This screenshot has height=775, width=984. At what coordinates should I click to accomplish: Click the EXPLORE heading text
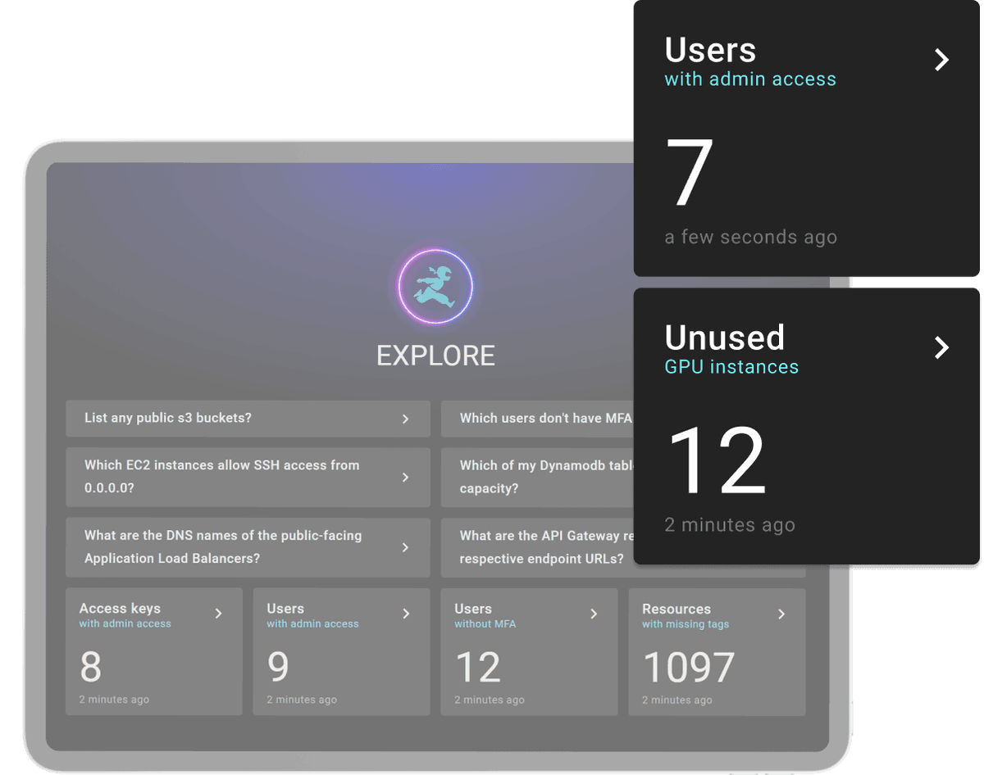tap(435, 356)
